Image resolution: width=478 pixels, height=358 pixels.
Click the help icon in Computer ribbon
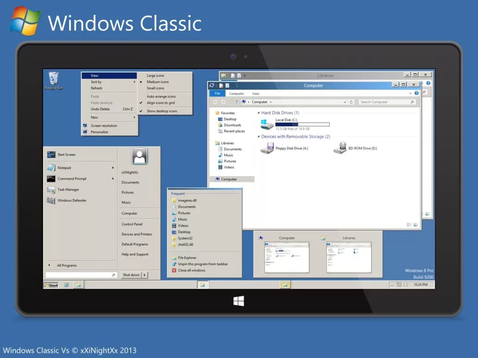pos(416,93)
